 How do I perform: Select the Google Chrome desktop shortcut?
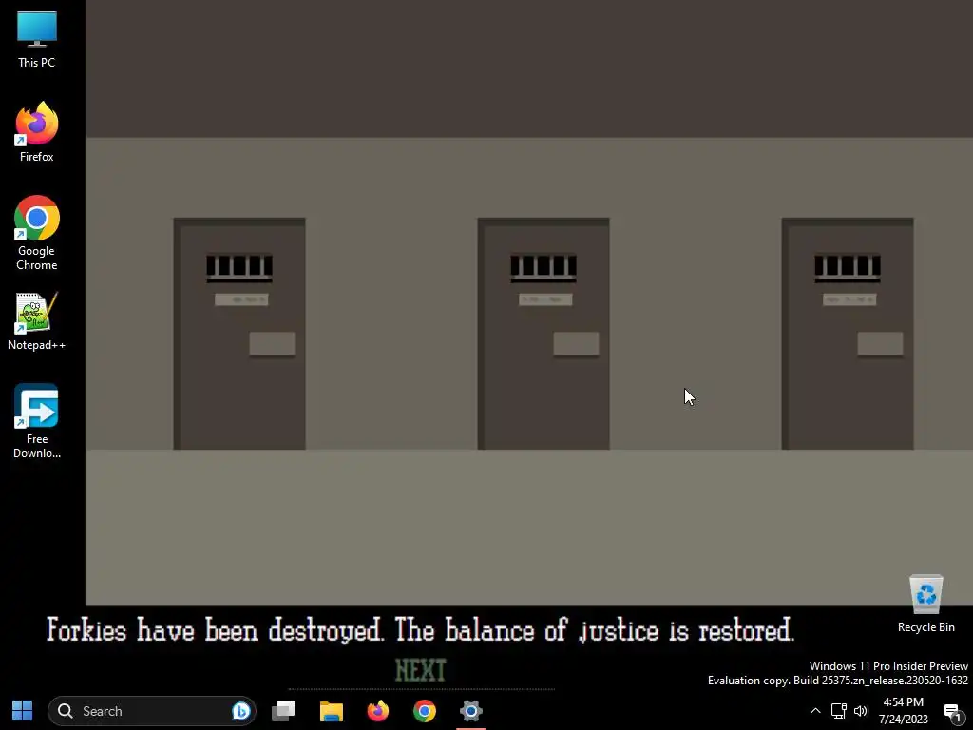pos(37,233)
